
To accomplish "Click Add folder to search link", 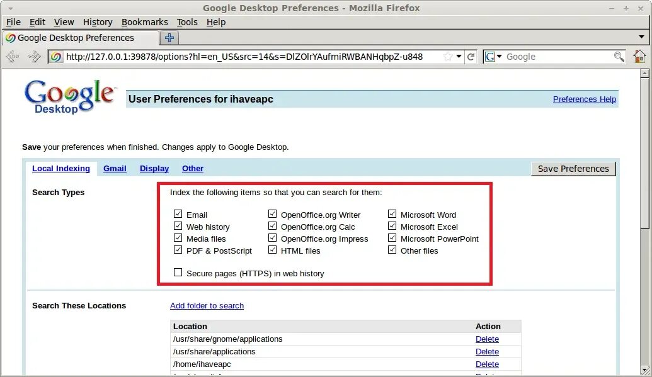I will (207, 305).
